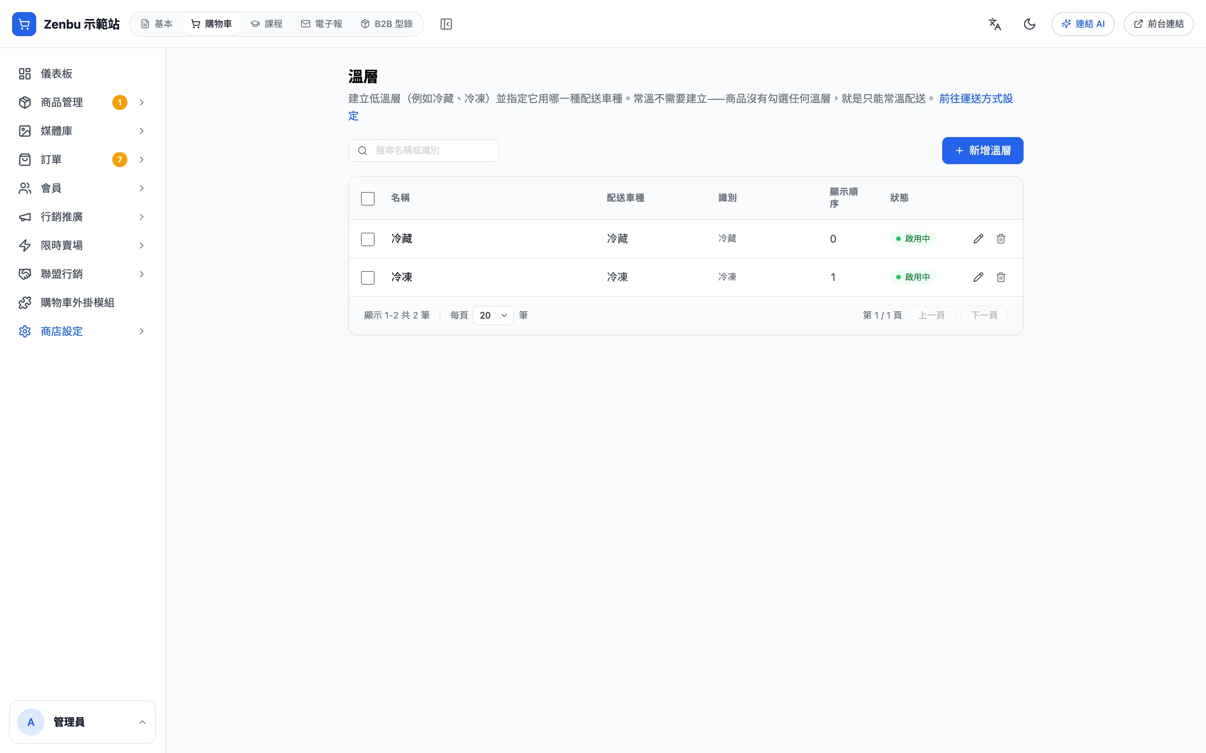Check the checkbox for the 冷藏 row
Image resolution: width=1206 pixels, height=753 pixels.
tap(368, 239)
